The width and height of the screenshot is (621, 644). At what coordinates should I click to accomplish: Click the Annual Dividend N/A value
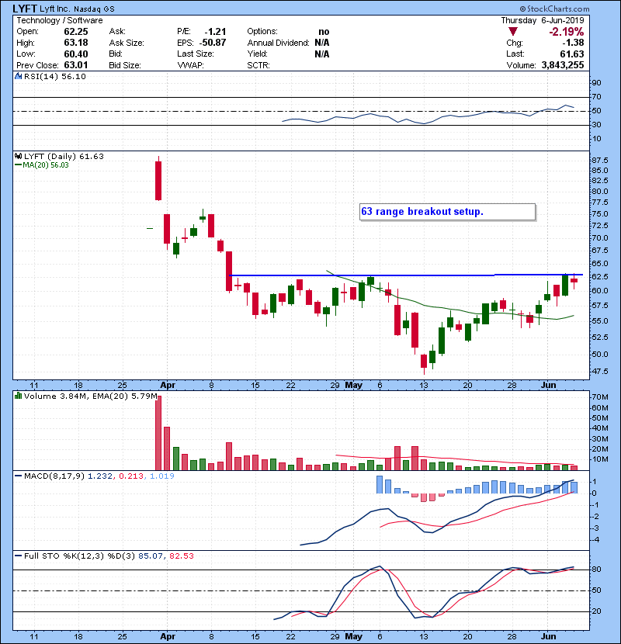(322, 43)
